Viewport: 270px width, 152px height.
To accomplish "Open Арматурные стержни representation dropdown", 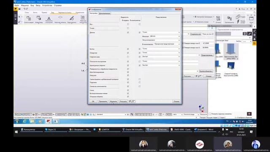I will (161, 65).
